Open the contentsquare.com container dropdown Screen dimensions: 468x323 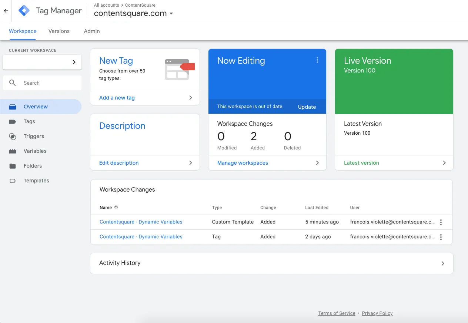coord(171,14)
